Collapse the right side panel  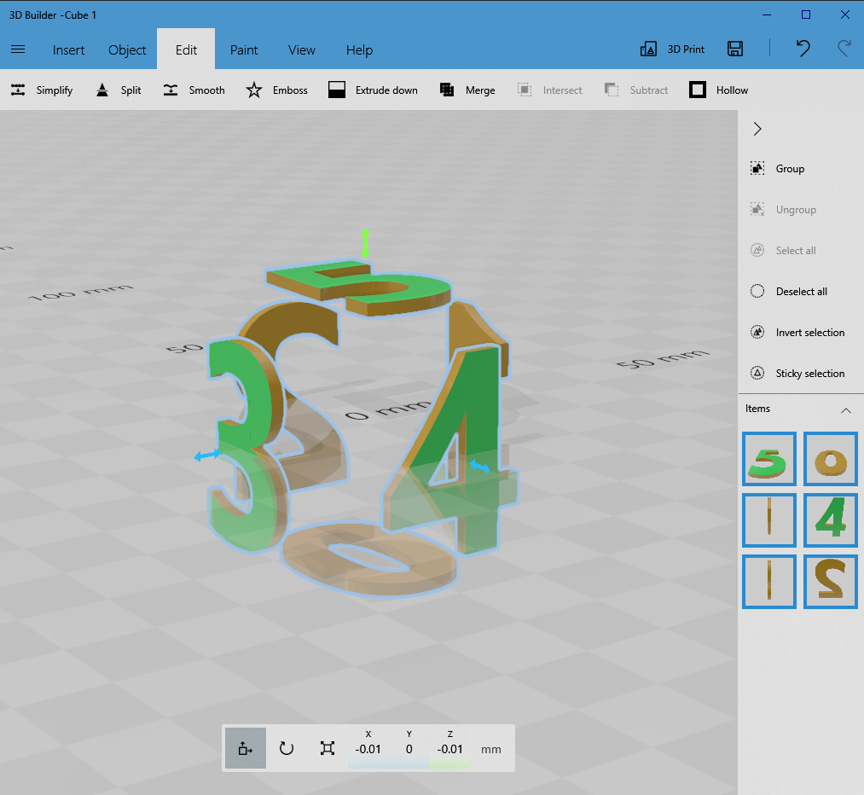[757, 129]
